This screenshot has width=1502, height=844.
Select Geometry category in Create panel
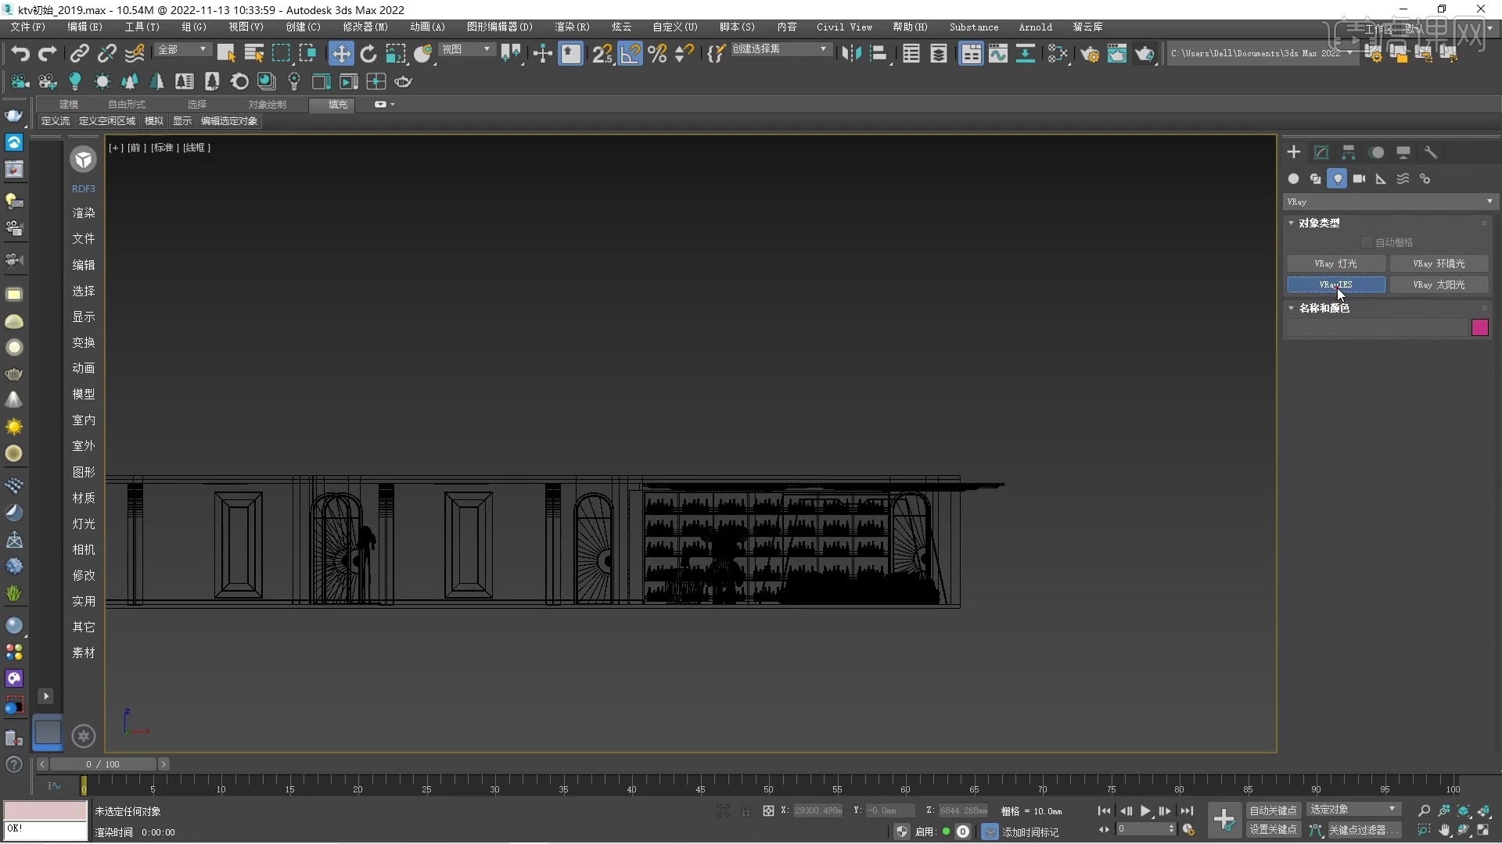[x=1293, y=179]
